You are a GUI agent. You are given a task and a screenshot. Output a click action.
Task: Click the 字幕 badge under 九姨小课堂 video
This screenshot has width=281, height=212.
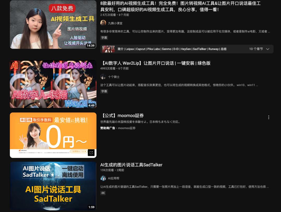[104, 38]
